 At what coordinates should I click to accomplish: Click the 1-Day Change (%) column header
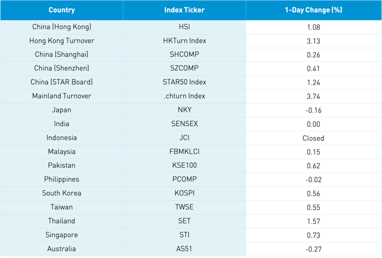[313, 10]
